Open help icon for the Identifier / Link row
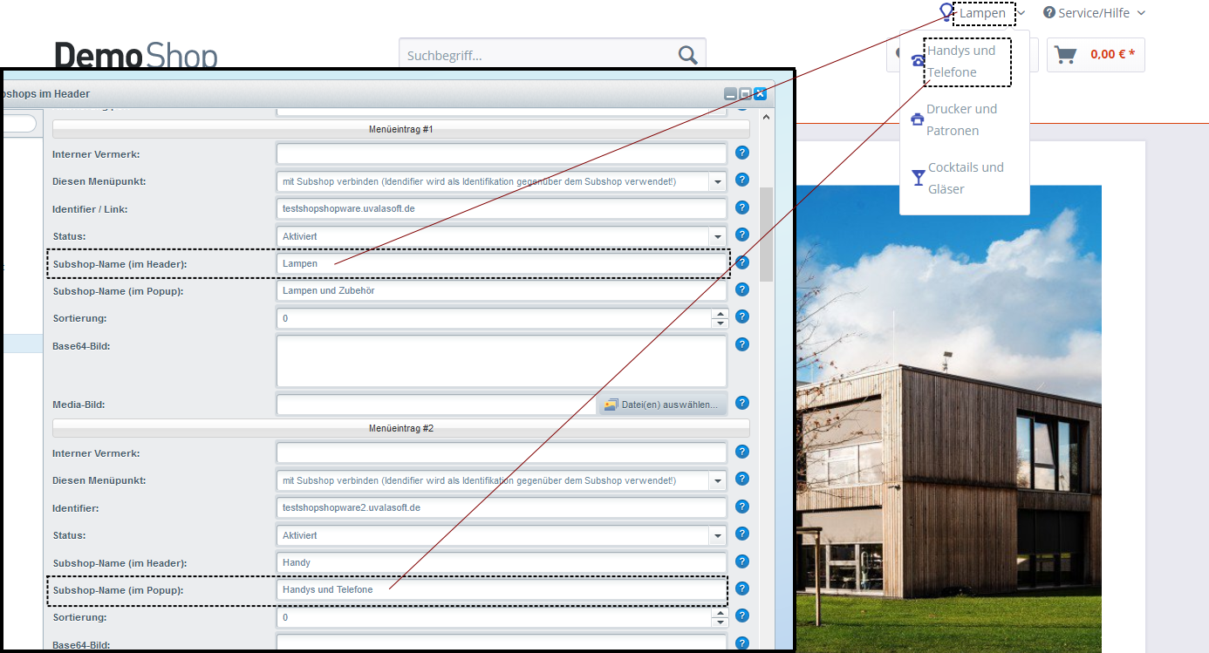 (742, 207)
